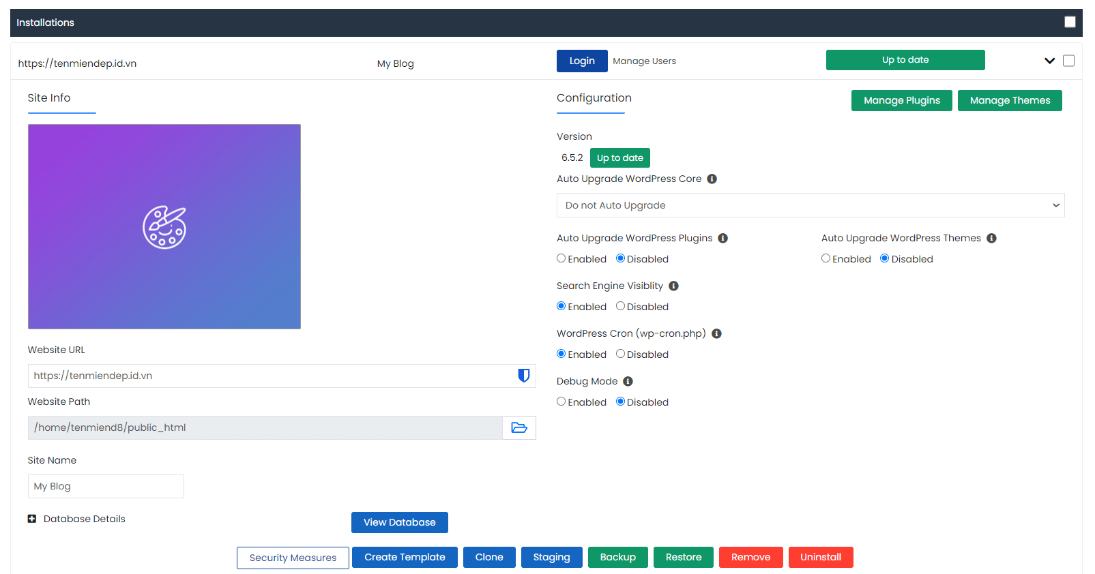Open Manage Plugins
The image size is (1095, 574).
(x=902, y=100)
